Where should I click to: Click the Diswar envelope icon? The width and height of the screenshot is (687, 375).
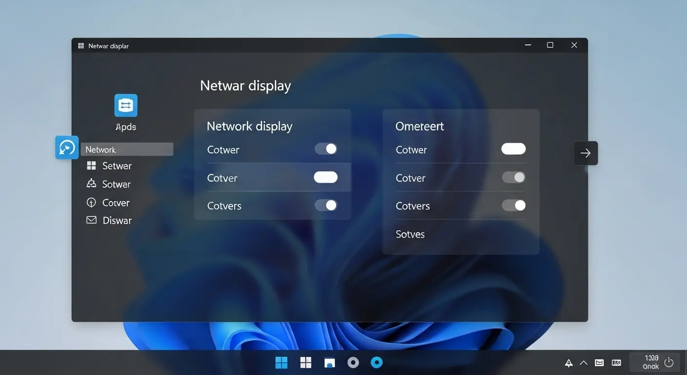[91, 220]
